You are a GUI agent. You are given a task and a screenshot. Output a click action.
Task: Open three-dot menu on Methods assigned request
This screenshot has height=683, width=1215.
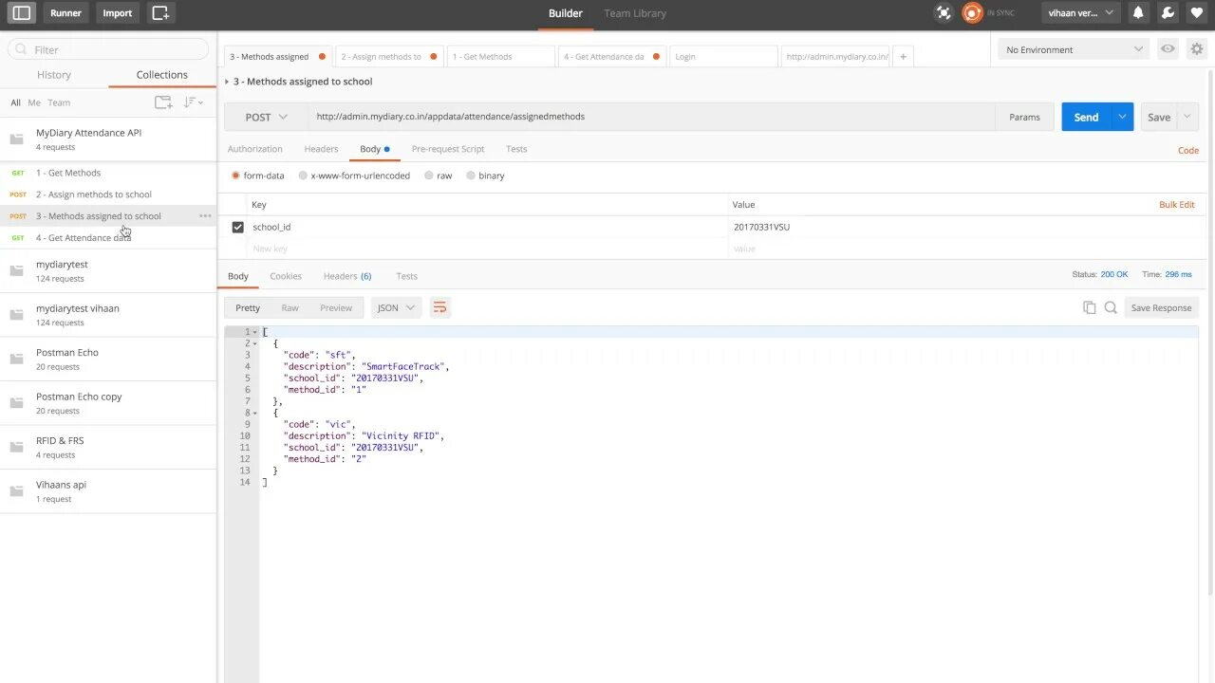pyautogui.click(x=205, y=216)
